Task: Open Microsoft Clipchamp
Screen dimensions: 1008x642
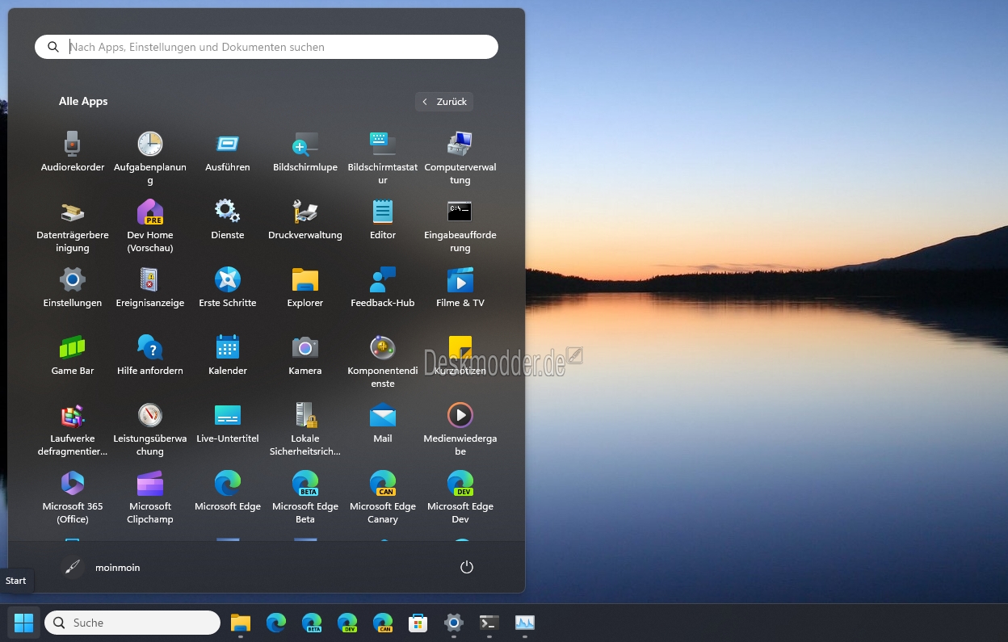Action: 150,497
